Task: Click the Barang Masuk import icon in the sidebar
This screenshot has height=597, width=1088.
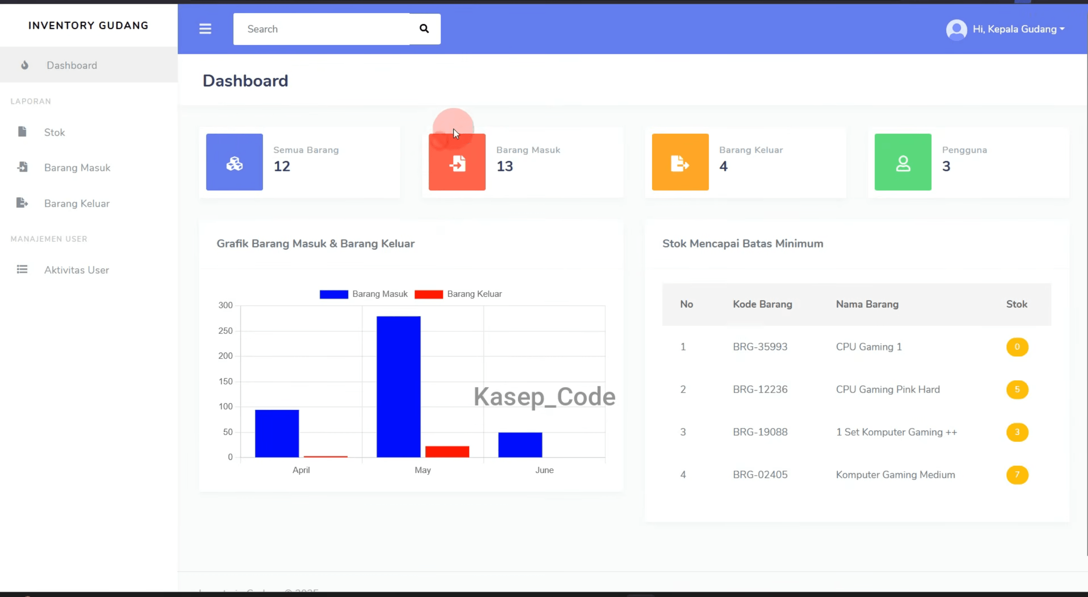Action: tap(23, 167)
